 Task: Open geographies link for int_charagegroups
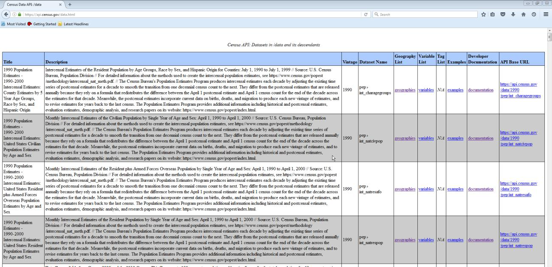point(405,90)
